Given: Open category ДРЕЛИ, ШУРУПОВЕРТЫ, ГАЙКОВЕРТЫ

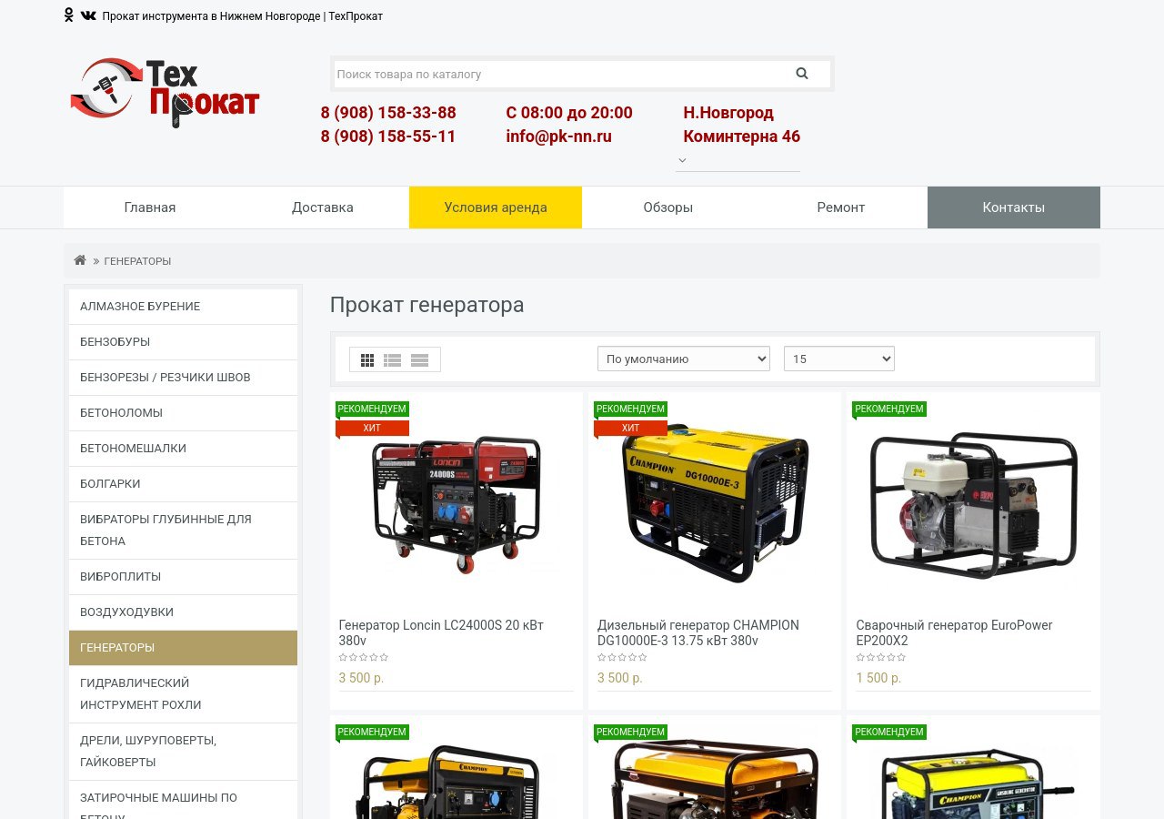Looking at the screenshot, I should pyautogui.click(x=183, y=752).
